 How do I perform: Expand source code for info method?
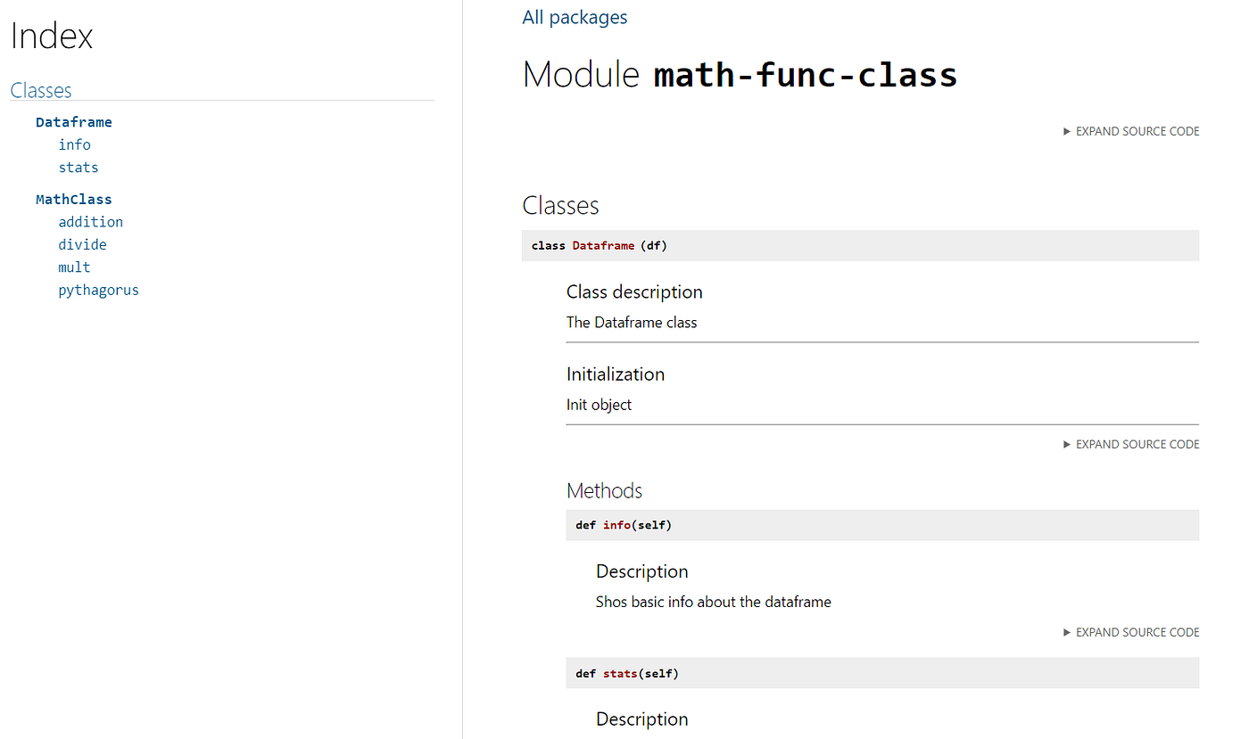click(x=1131, y=632)
